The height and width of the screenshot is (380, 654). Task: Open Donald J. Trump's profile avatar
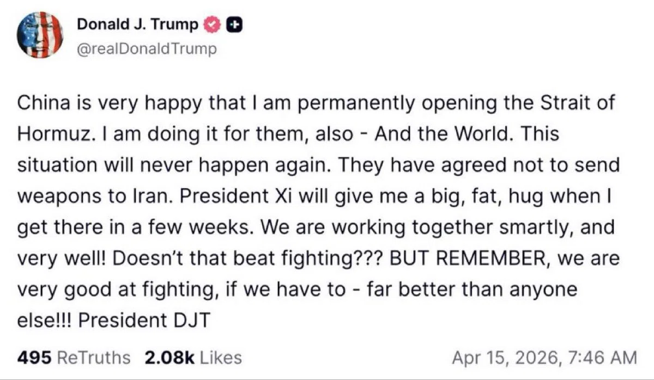tap(40, 35)
